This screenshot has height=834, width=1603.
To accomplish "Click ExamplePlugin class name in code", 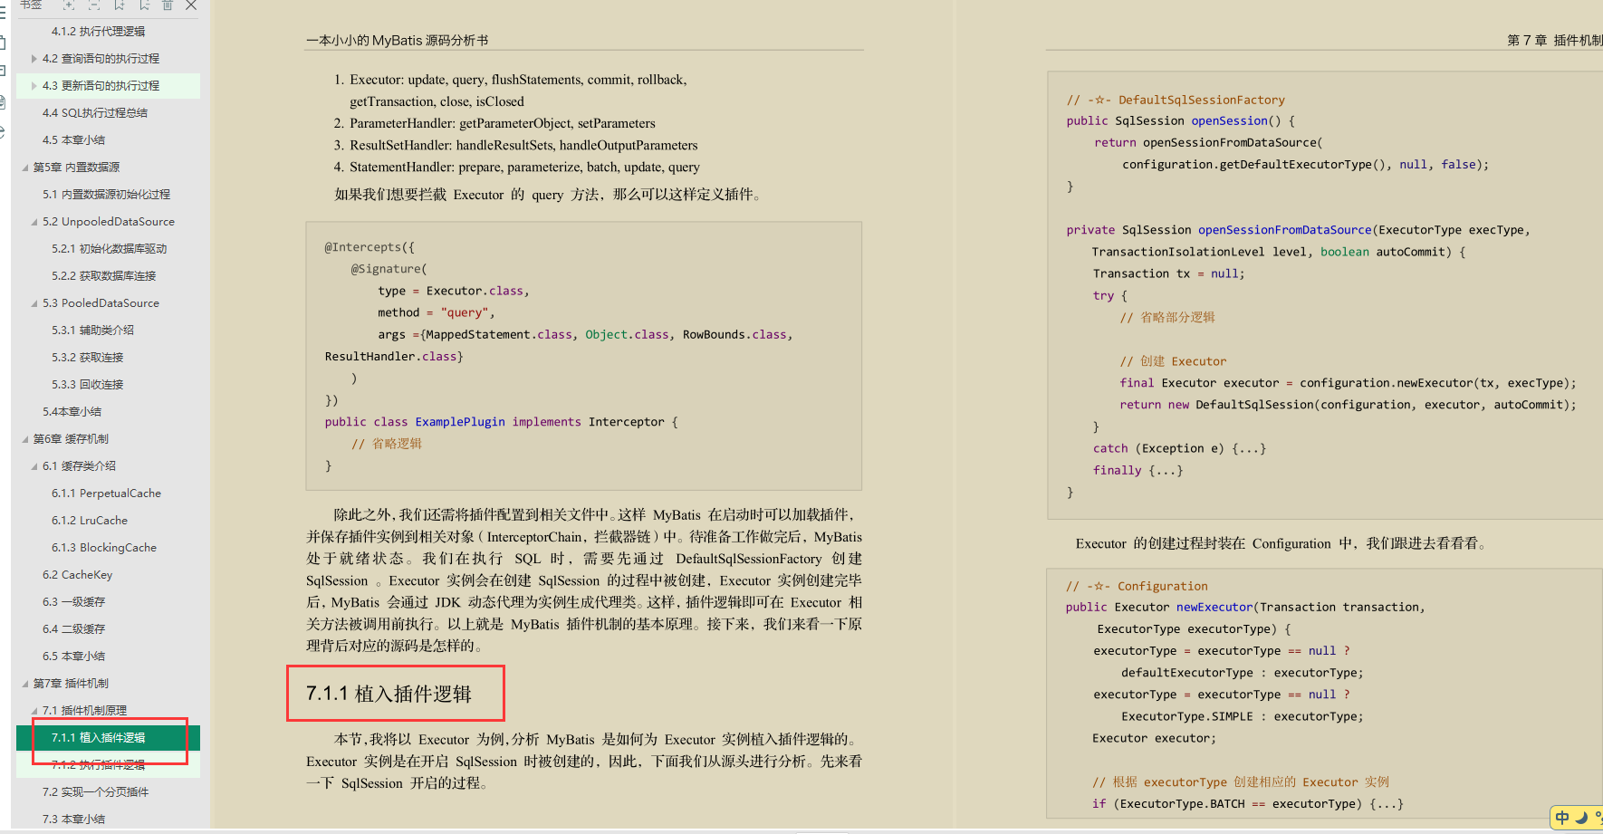I will click(460, 422).
